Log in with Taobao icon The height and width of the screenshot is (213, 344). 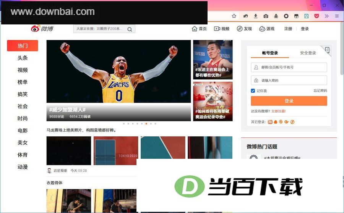pos(270,122)
